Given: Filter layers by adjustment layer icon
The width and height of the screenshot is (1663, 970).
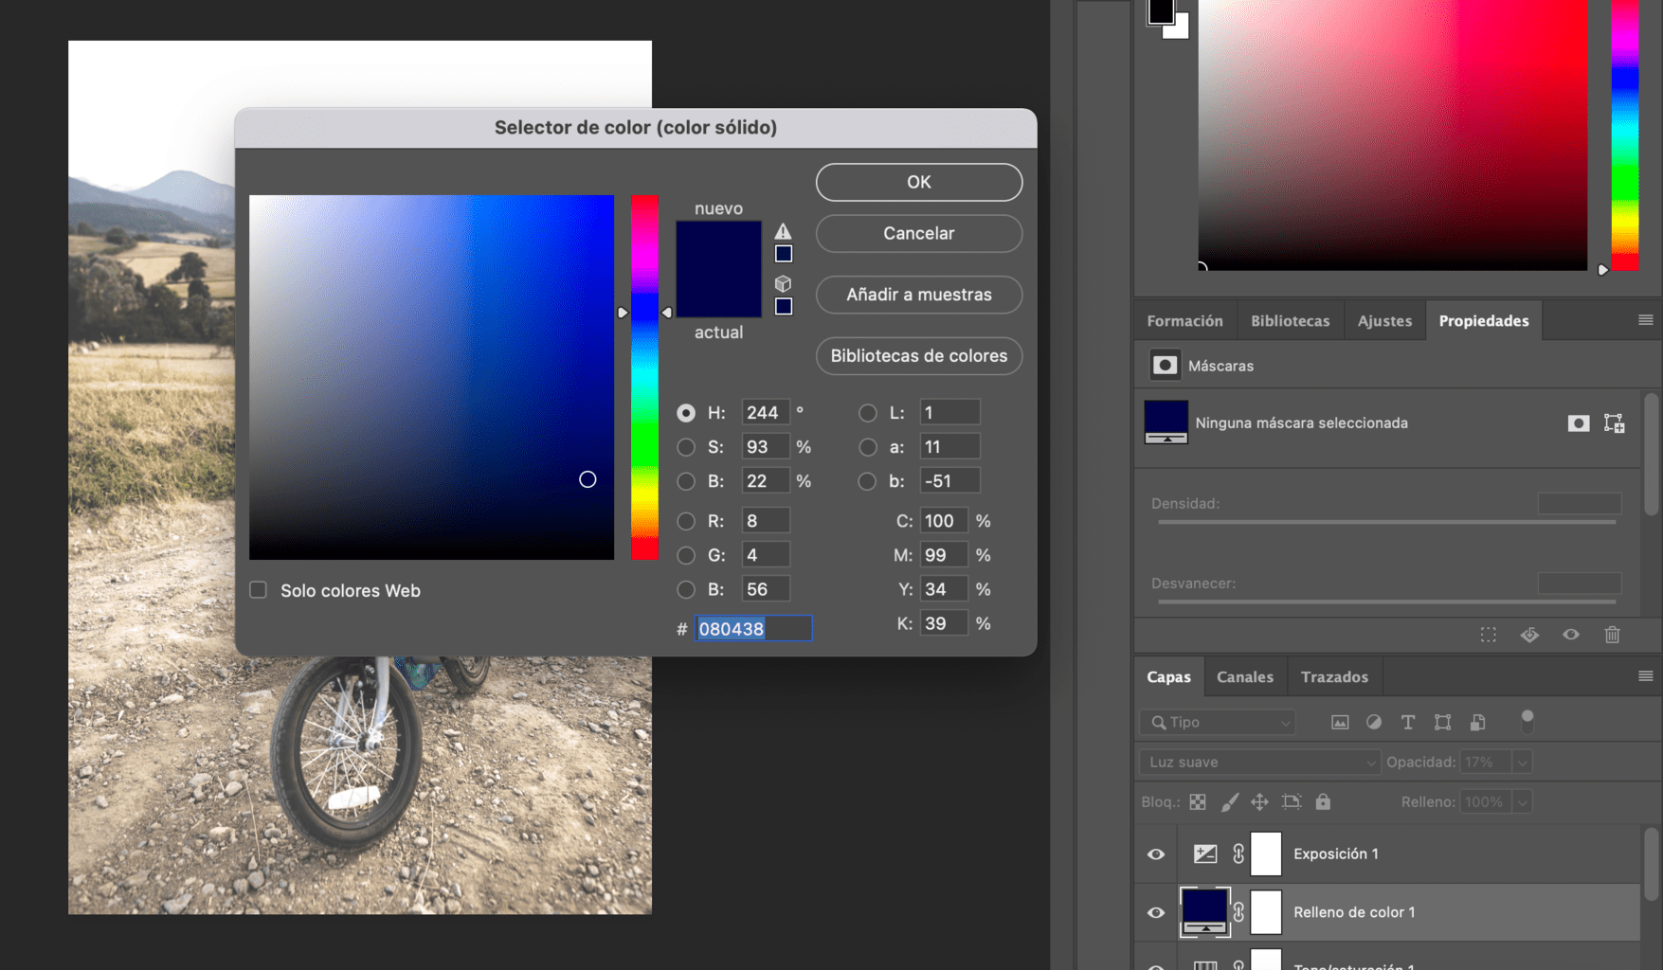Looking at the screenshot, I should 1374,723.
